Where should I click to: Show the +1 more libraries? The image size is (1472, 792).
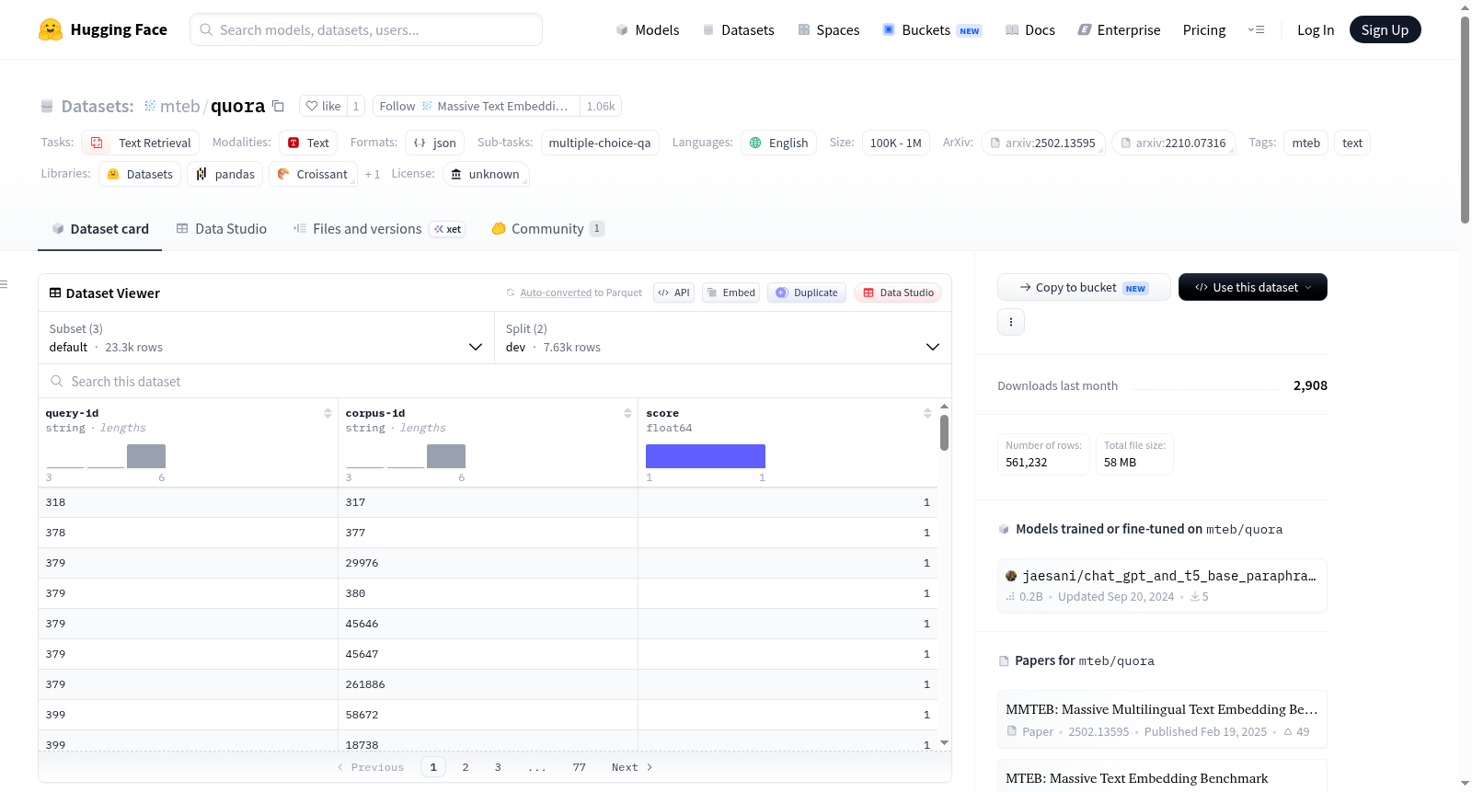(x=372, y=174)
